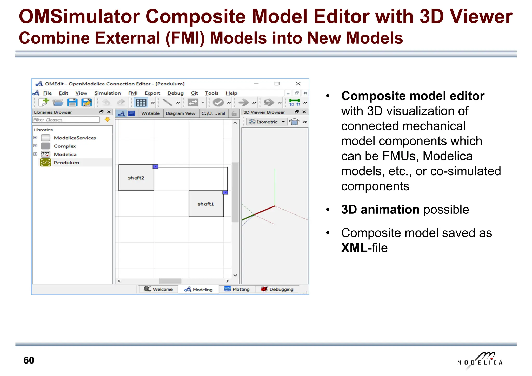Click the Check Model checkmark icon
532x376 pixels.
pos(218,103)
